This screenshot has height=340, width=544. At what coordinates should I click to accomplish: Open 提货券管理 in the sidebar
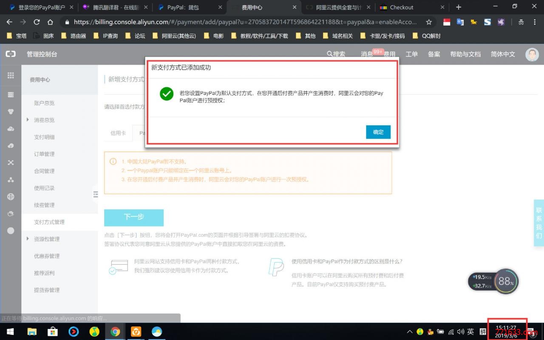[x=47, y=290]
